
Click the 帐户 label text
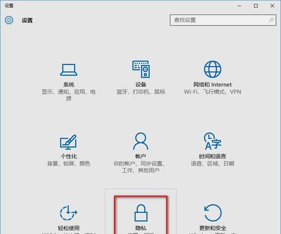coord(140,157)
